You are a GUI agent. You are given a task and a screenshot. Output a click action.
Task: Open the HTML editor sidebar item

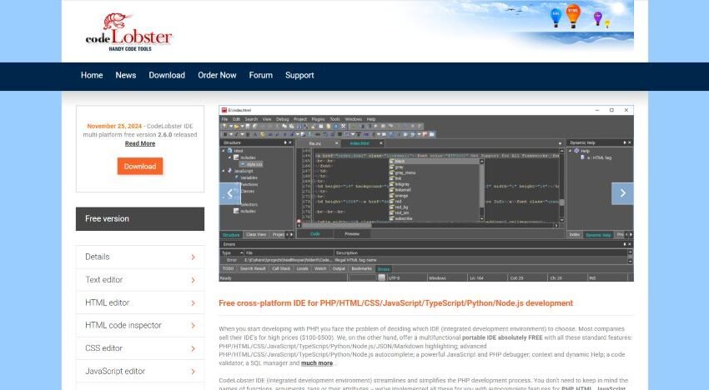(140, 302)
